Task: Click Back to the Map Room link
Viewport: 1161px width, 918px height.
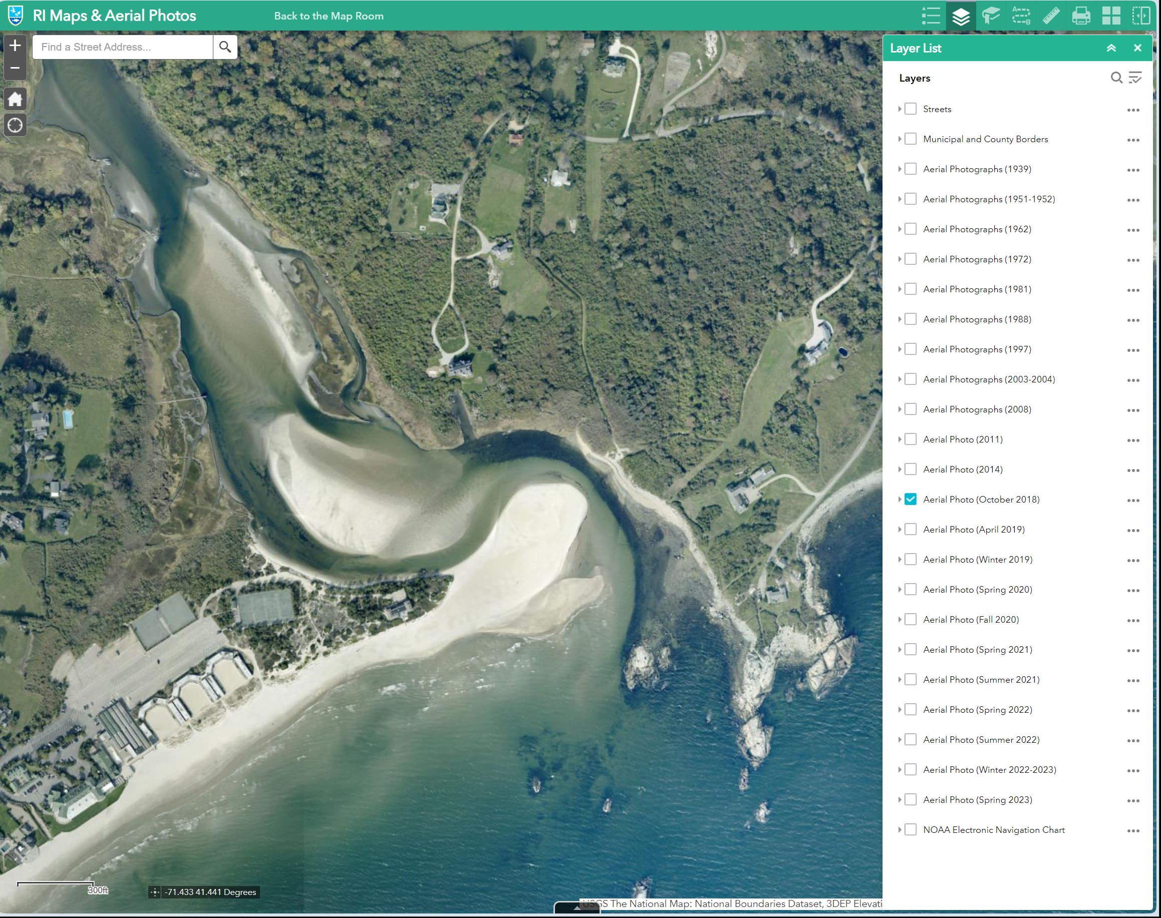Action: tap(329, 16)
